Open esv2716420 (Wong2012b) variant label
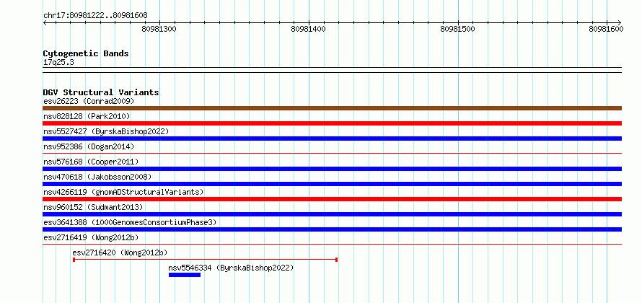Viewport: 642px width, 303px height. pos(120,252)
